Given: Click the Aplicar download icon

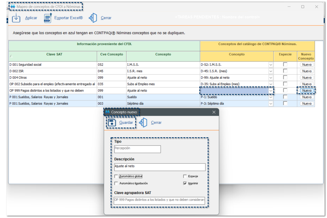Looking at the screenshot, I should pyautogui.click(x=16, y=18).
